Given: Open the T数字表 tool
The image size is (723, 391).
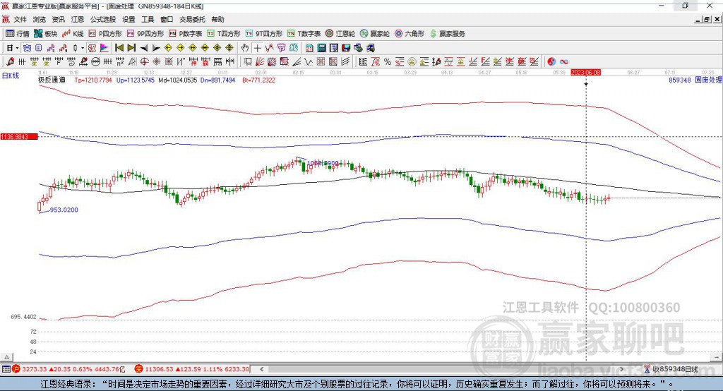Looking at the screenshot, I should pyautogui.click(x=304, y=34).
